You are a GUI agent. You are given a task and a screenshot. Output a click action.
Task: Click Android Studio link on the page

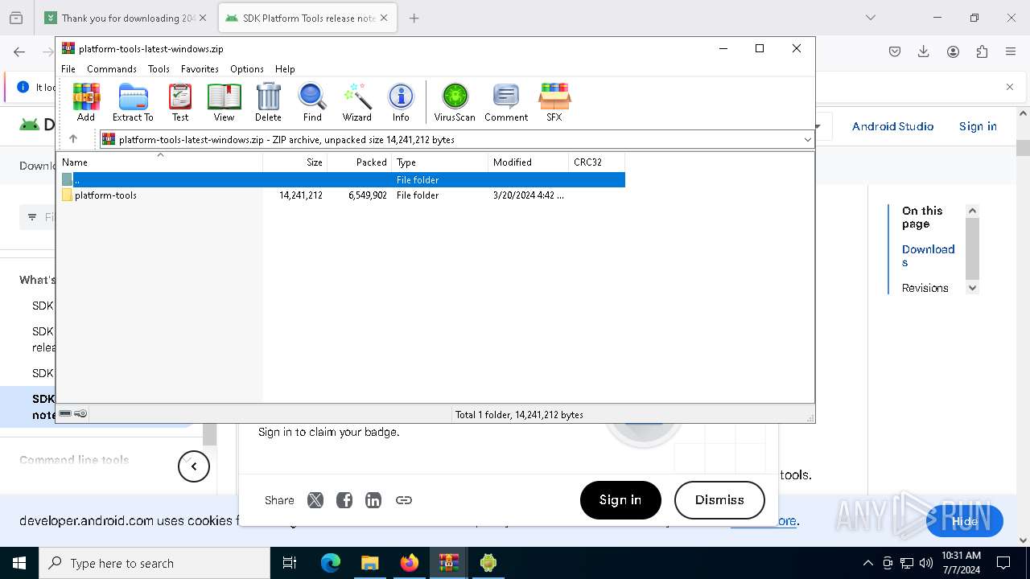point(892,126)
